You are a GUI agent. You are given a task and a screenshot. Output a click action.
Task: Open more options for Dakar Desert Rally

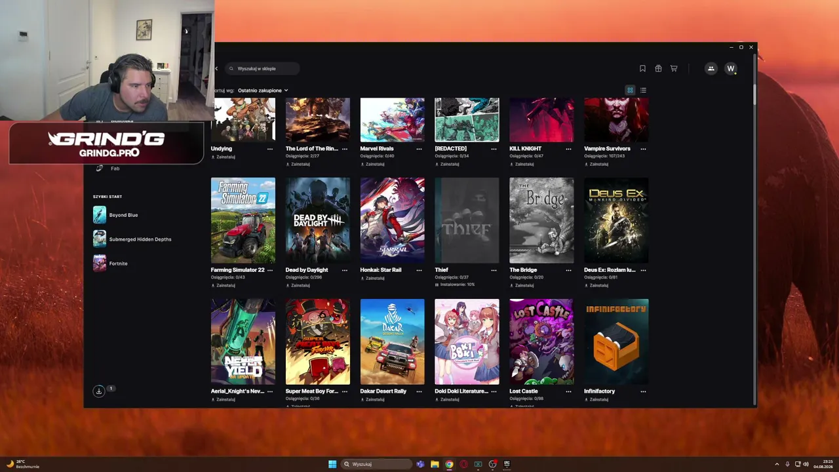click(x=419, y=391)
